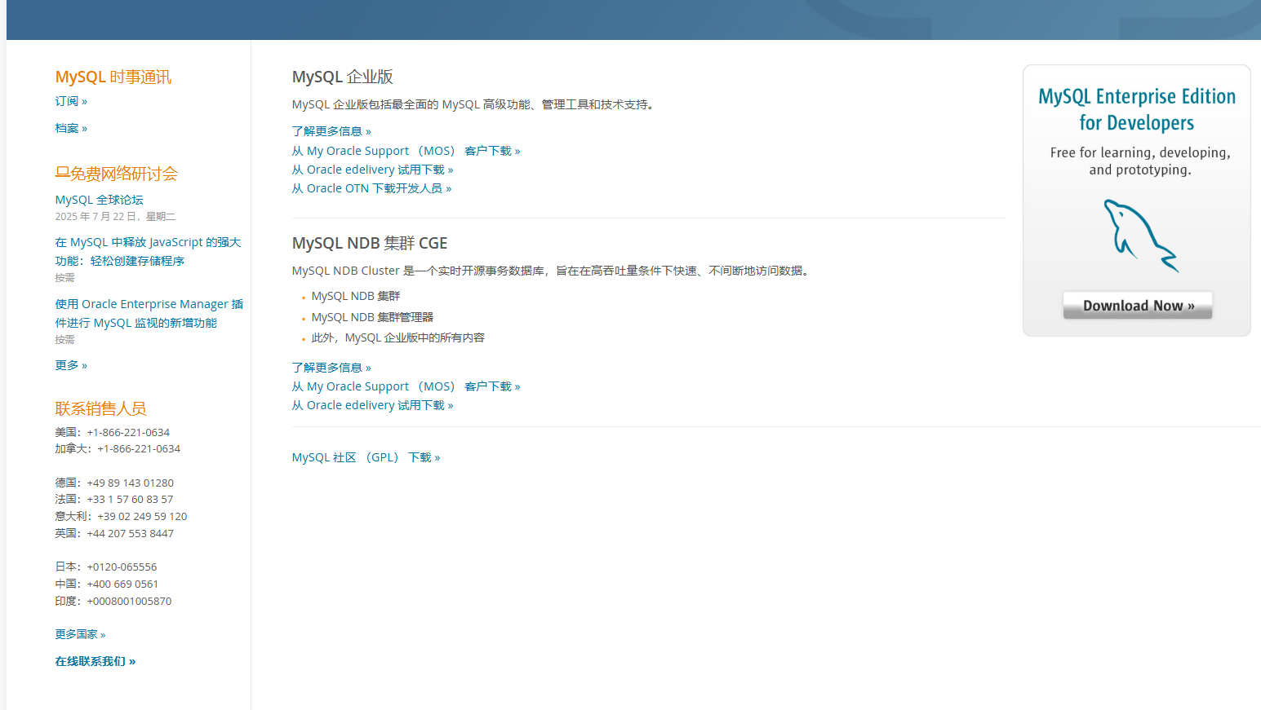The height and width of the screenshot is (710, 1261).
Task: Click the 联系销售人员 heading
Action: [x=100, y=408]
